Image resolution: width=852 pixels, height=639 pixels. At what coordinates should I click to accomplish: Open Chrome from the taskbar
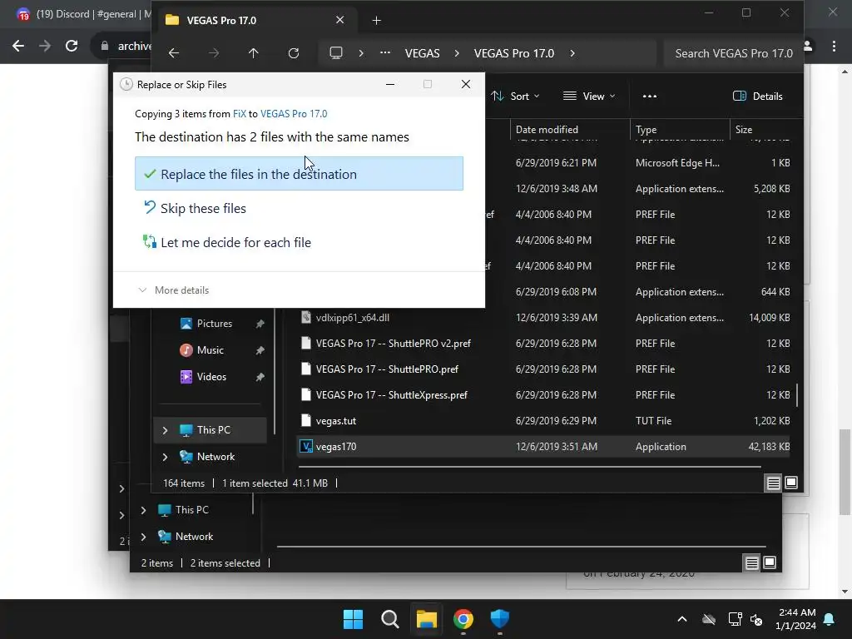tap(463, 619)
